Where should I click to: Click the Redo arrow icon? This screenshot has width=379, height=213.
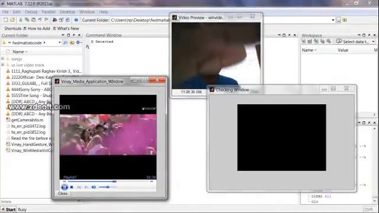point(46,20)
